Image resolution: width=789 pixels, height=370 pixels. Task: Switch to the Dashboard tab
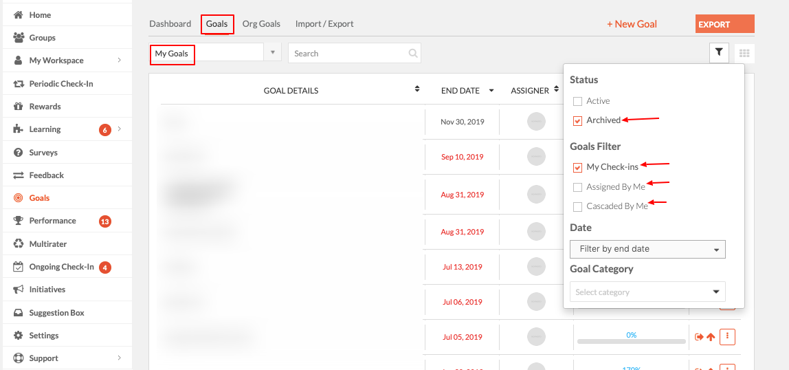tap(170, 23)
